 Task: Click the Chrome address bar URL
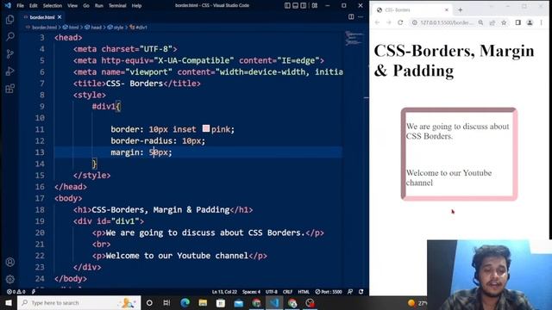click(x=447, y=22)
